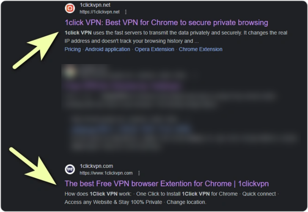This screenshot has height=212, width=308.
Task: Click the blurred result's favicon
Action: point(70,72)
